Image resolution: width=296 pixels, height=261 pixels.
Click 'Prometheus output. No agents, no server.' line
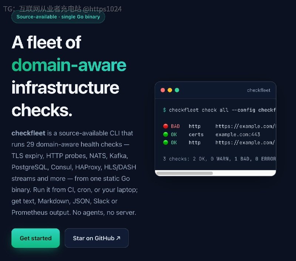coord(74,213)
